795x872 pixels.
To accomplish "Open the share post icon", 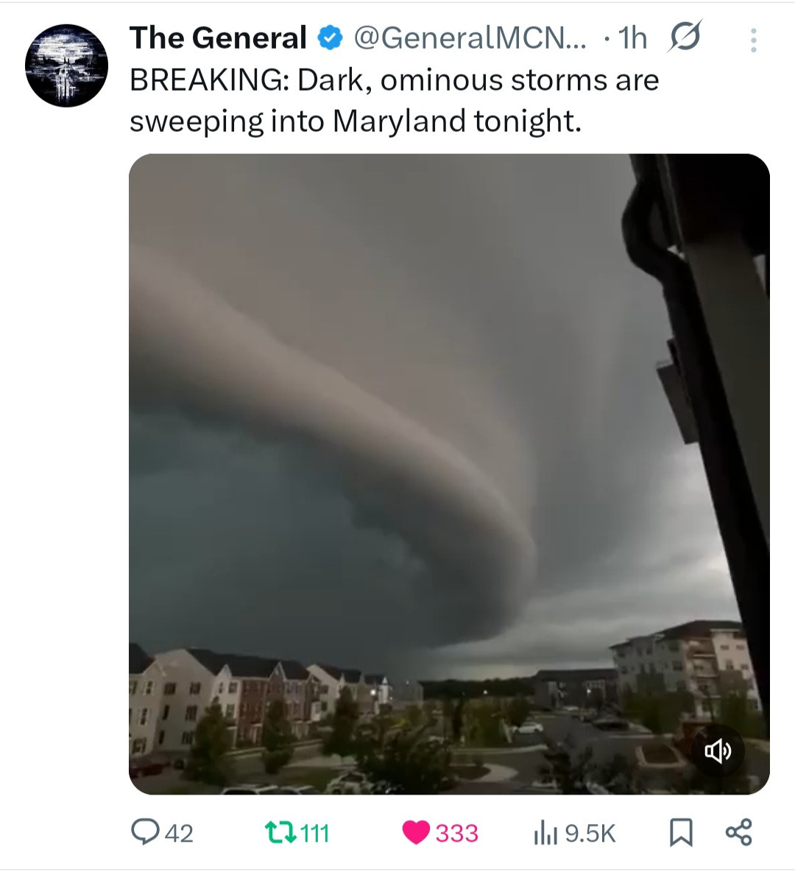I will (739, 832).
